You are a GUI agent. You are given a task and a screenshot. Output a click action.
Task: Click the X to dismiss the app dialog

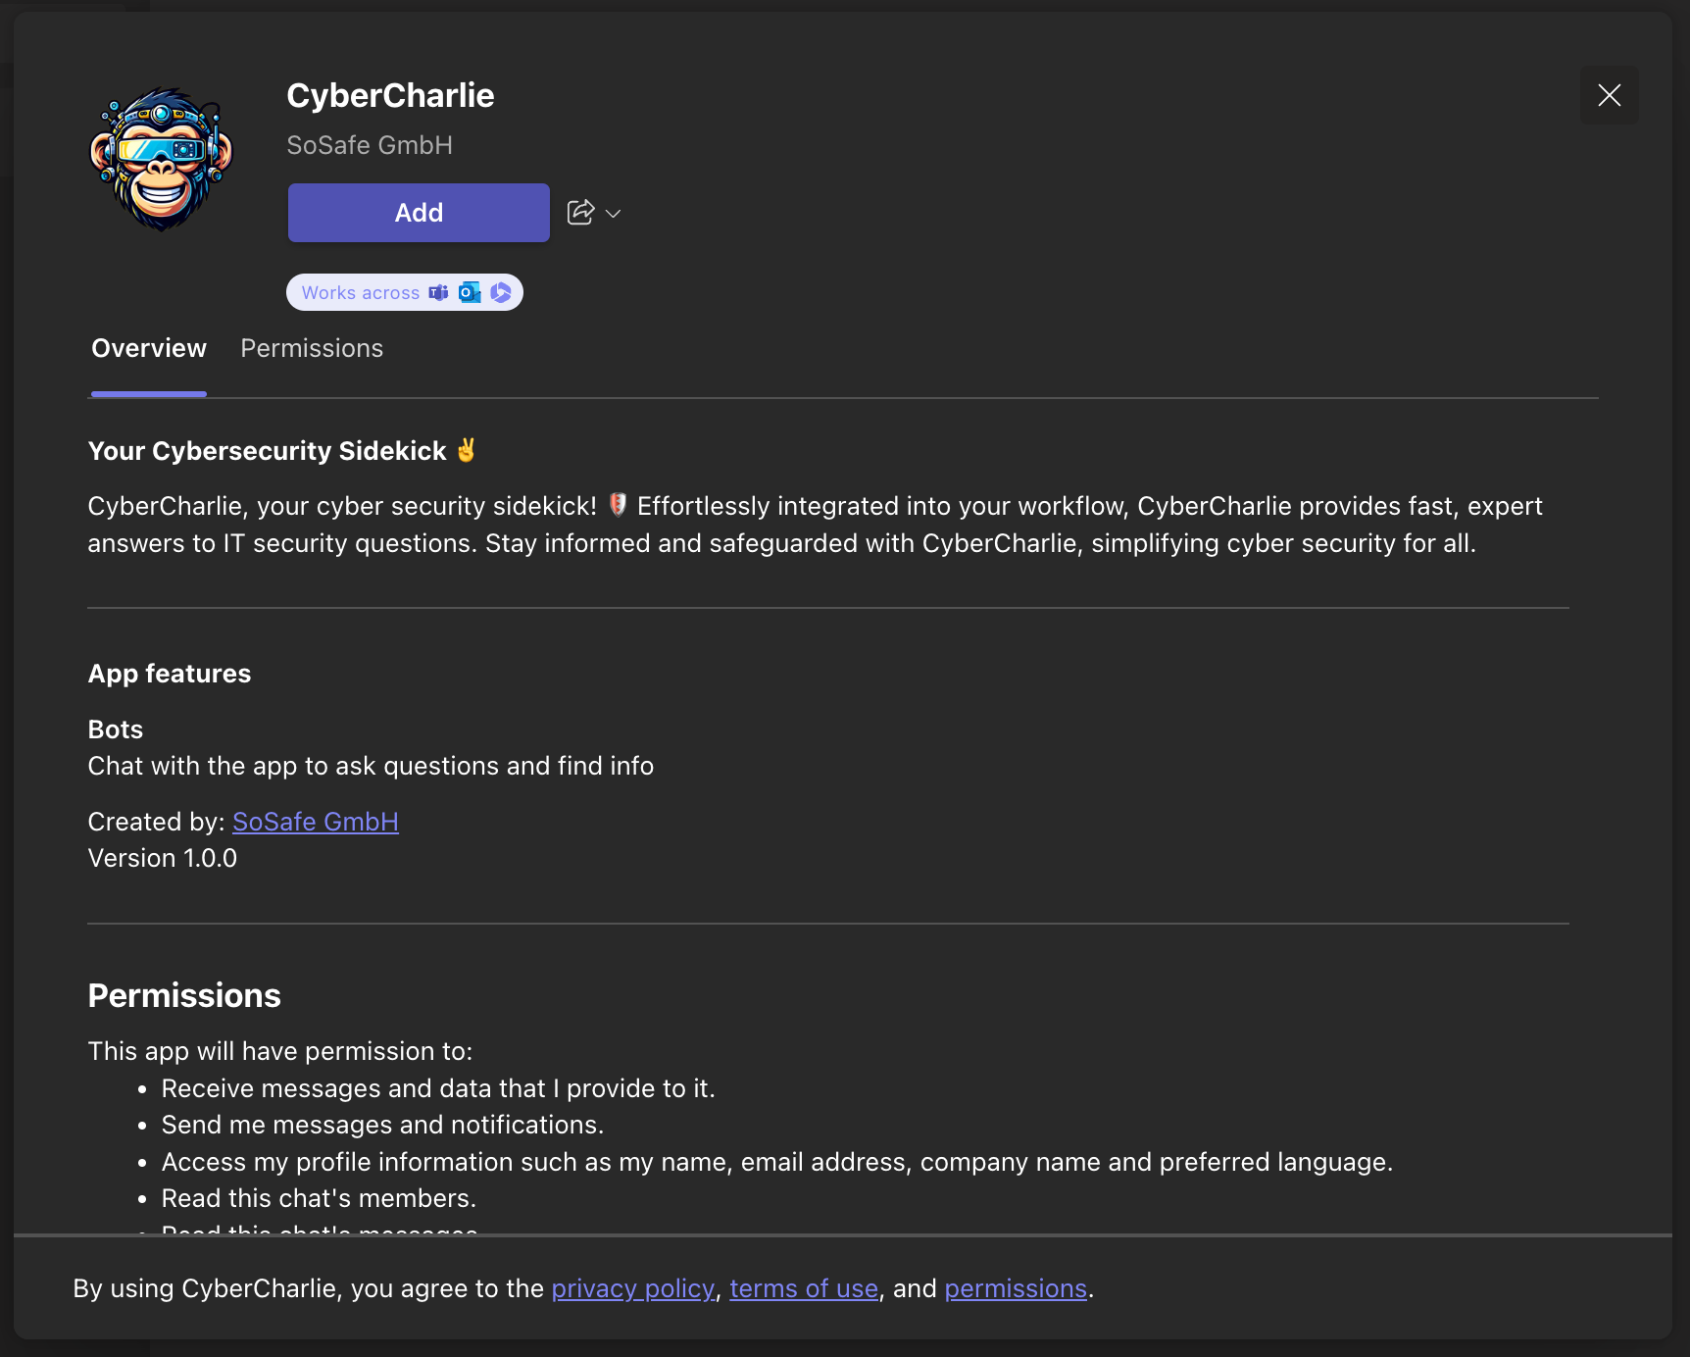point(1609,95)
